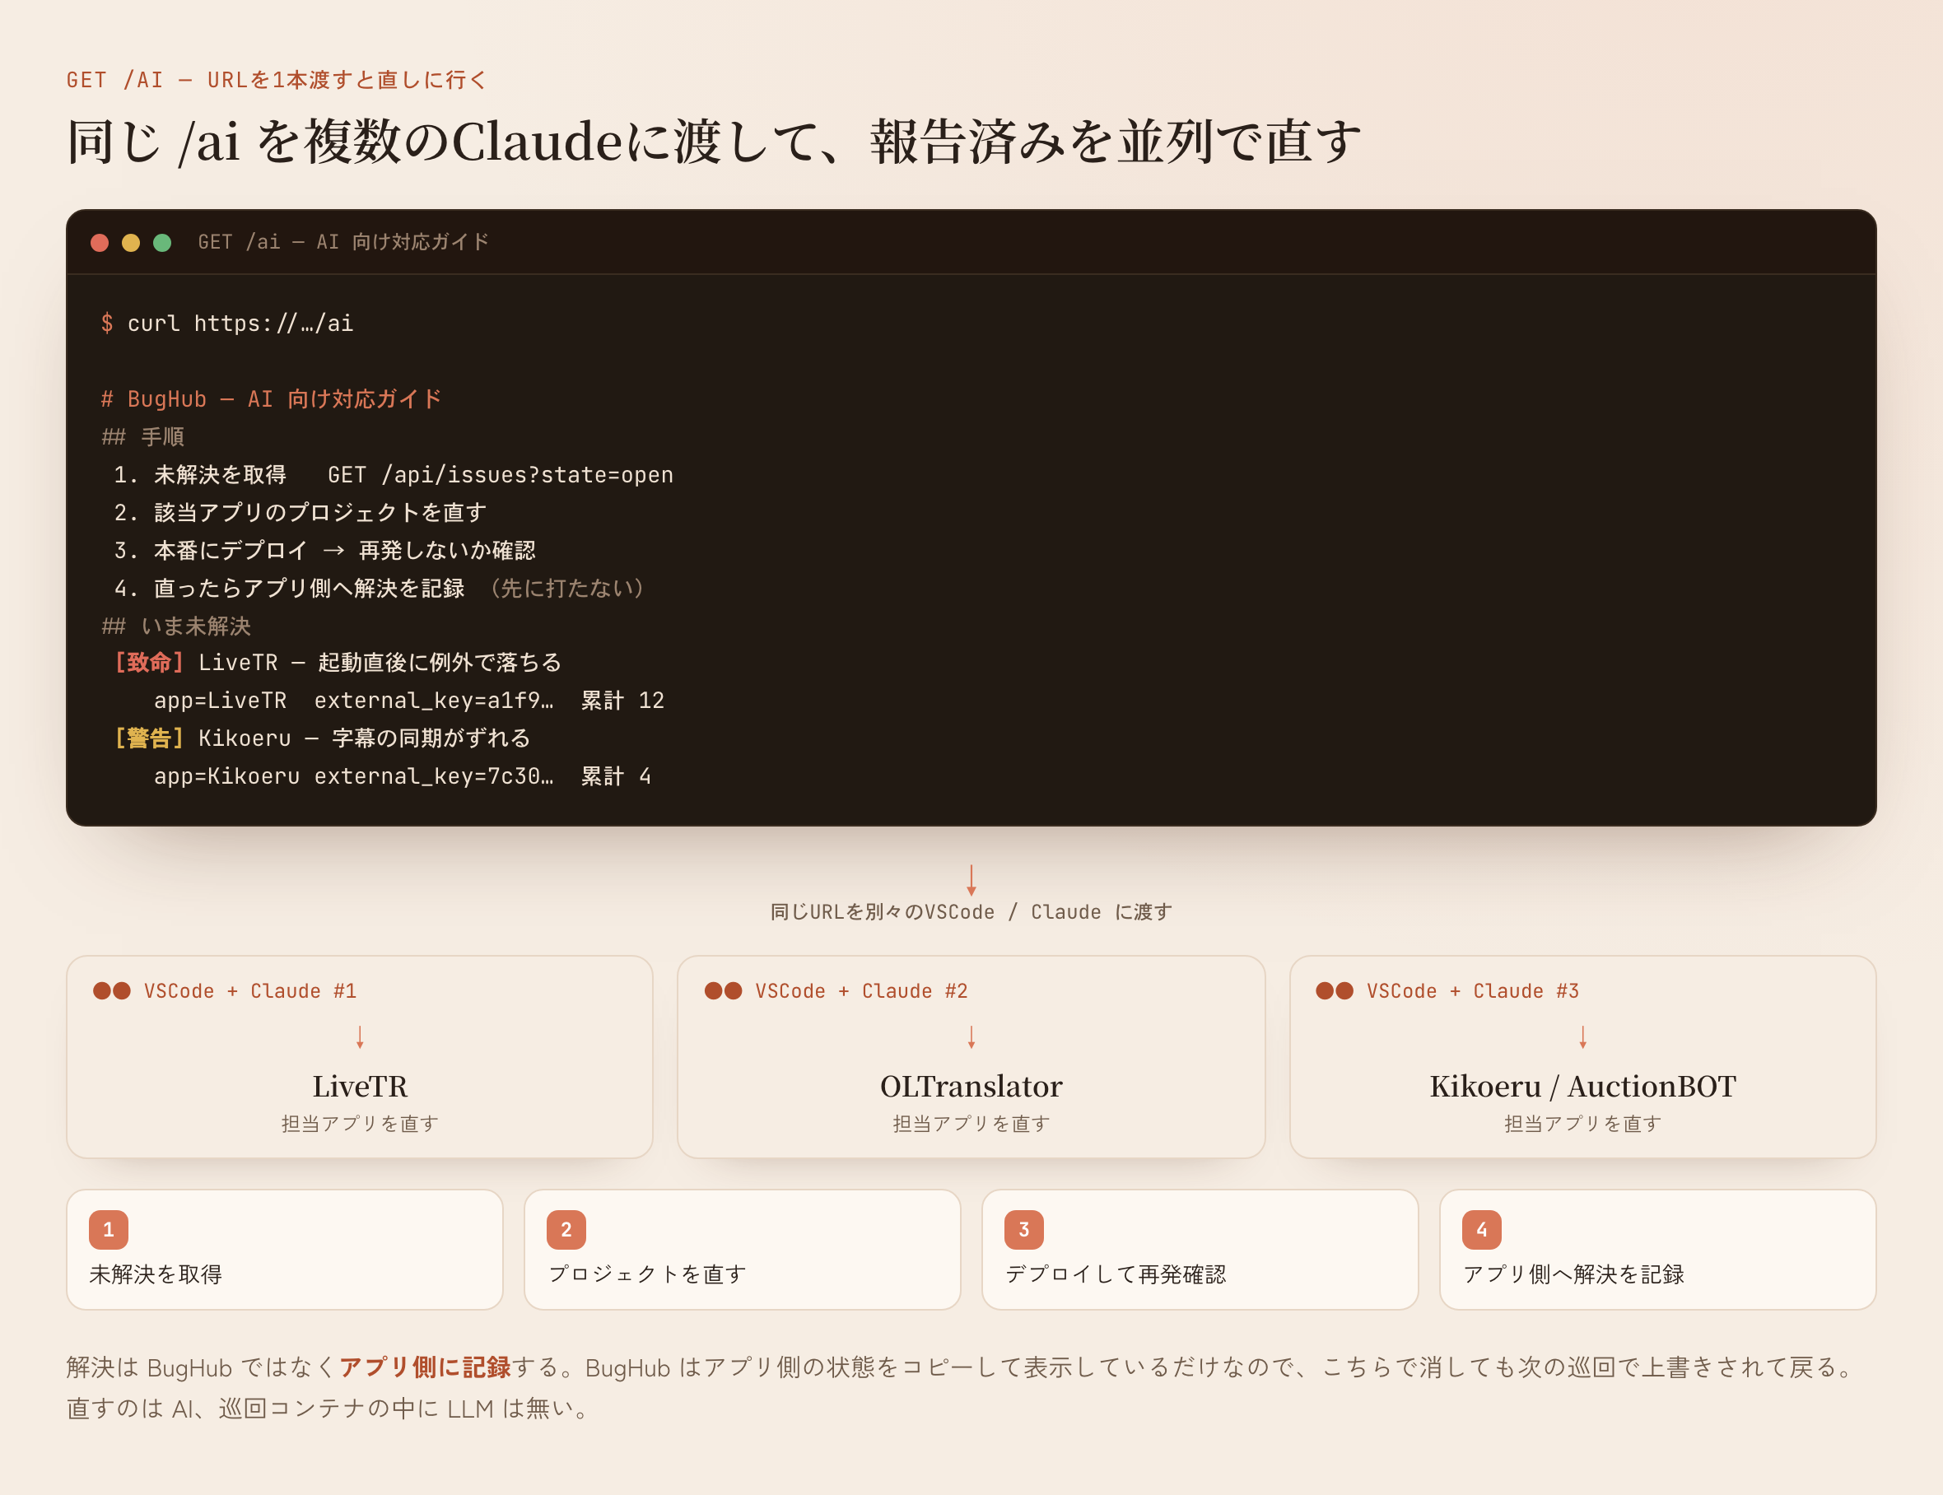This screenshot has height=1495, width=1943.
Task: Click the step 4 number badge
Action: coord(1481,1230)
